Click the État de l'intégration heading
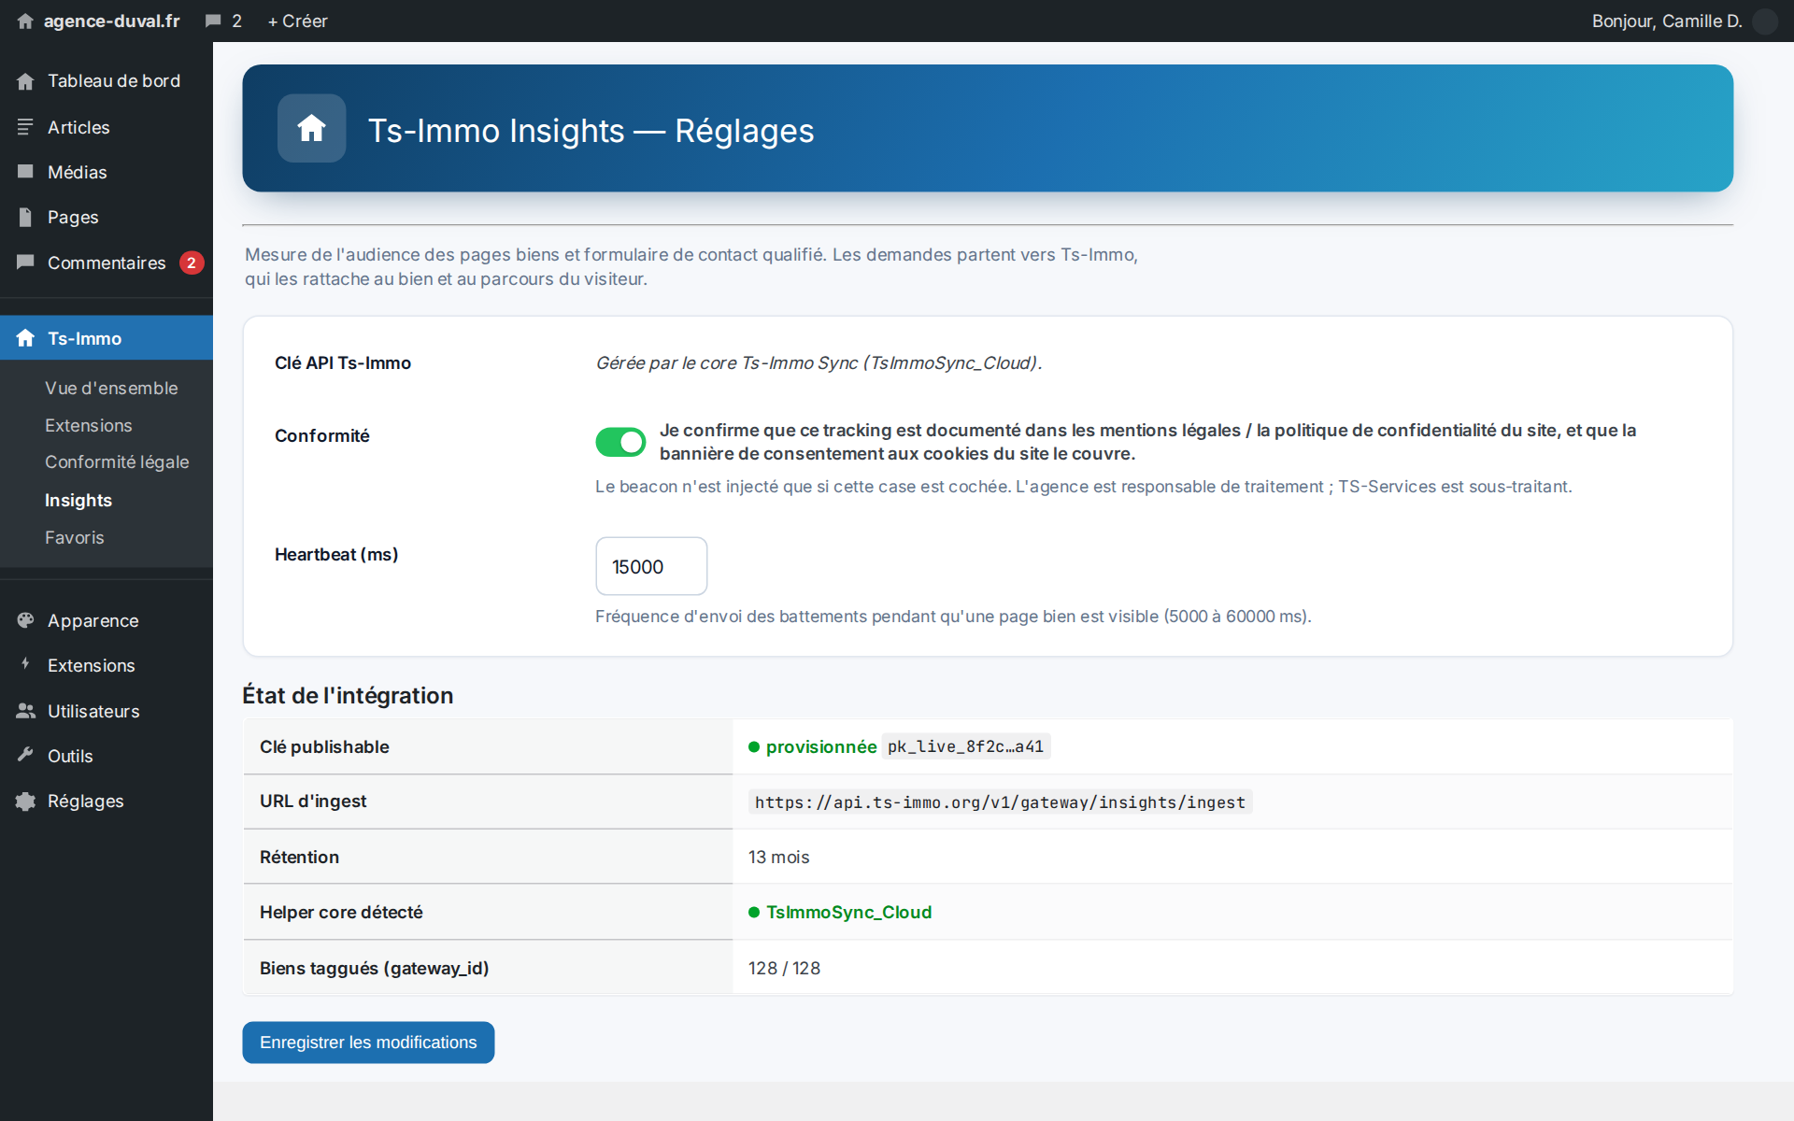The width and height of the screenshot is (1794, 1121). [x=348, y=695]
